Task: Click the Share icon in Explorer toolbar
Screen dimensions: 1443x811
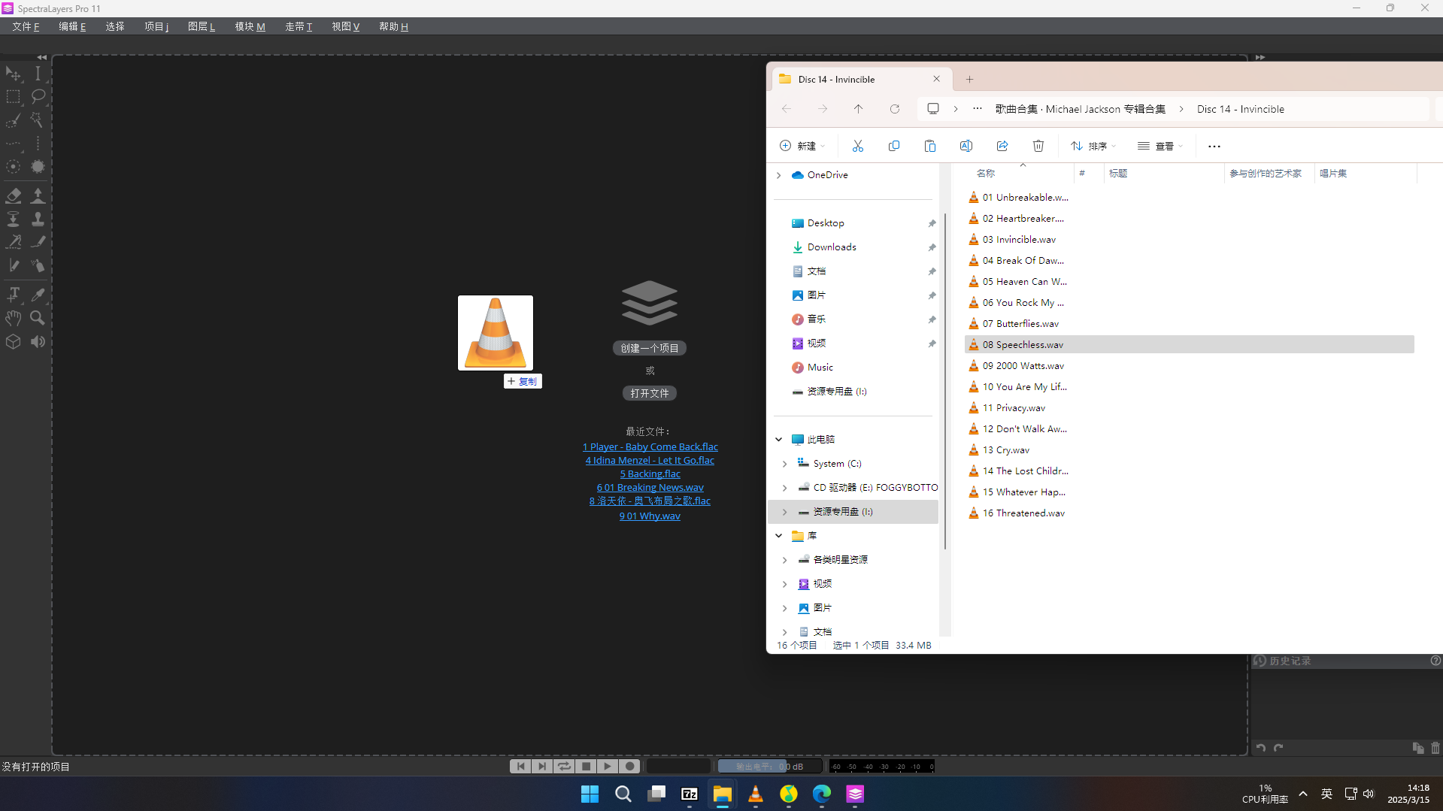Action: tap(1002, 146)
